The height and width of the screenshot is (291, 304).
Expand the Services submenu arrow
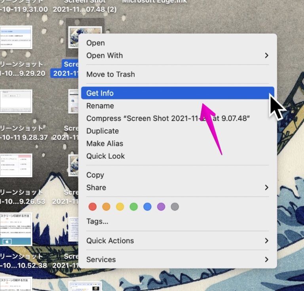tap(266, 260)
